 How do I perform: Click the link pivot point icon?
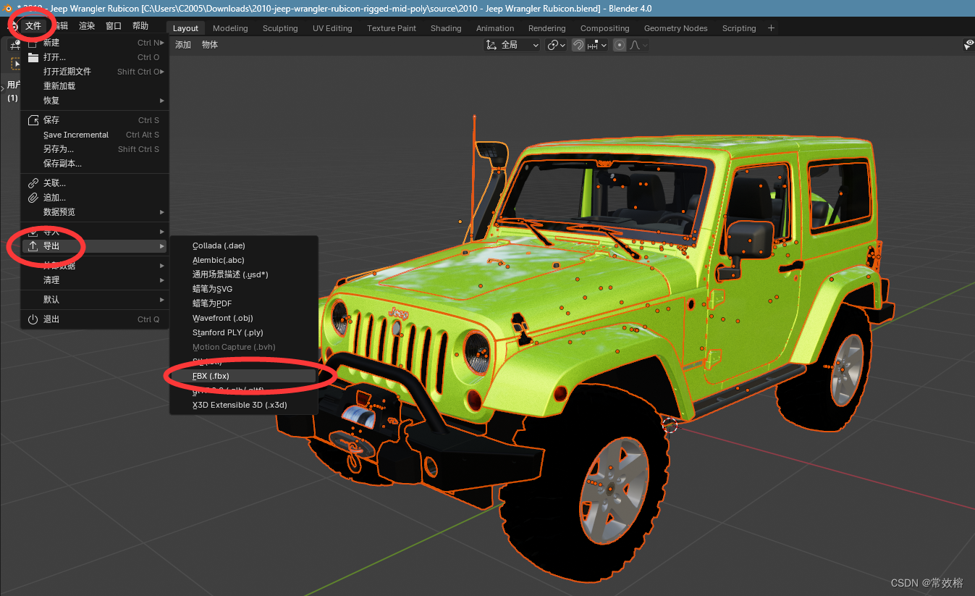(x=553, y=45)
